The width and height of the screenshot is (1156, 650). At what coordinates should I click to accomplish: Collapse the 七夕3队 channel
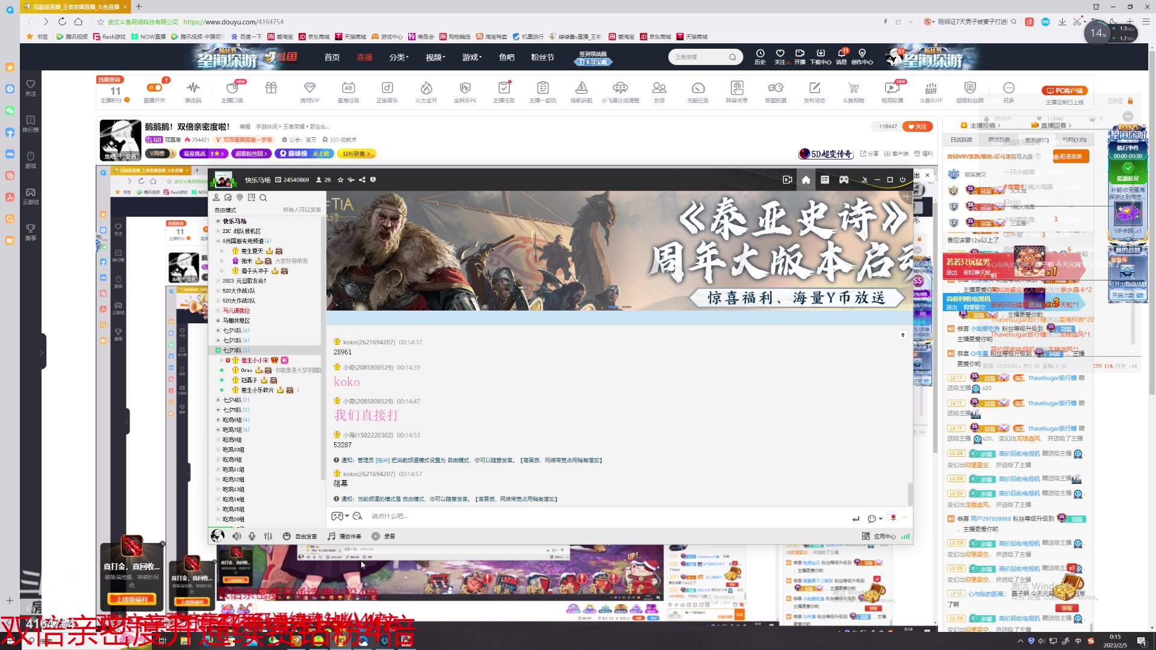(219, 350)
